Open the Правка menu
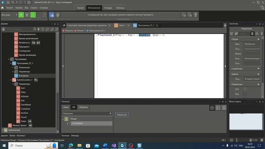This screenshot has width=265, height=149. [x=19, y=8]
